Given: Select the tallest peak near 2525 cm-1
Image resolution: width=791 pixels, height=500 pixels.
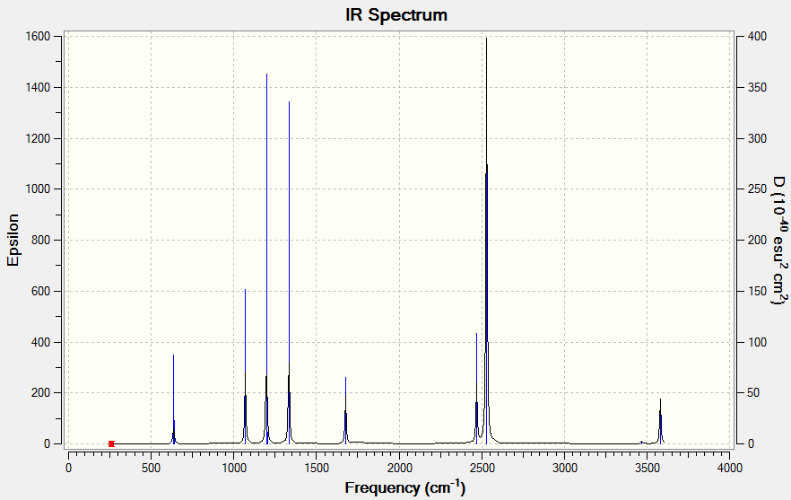Looking at the screenshot, I should pos(486,241).
